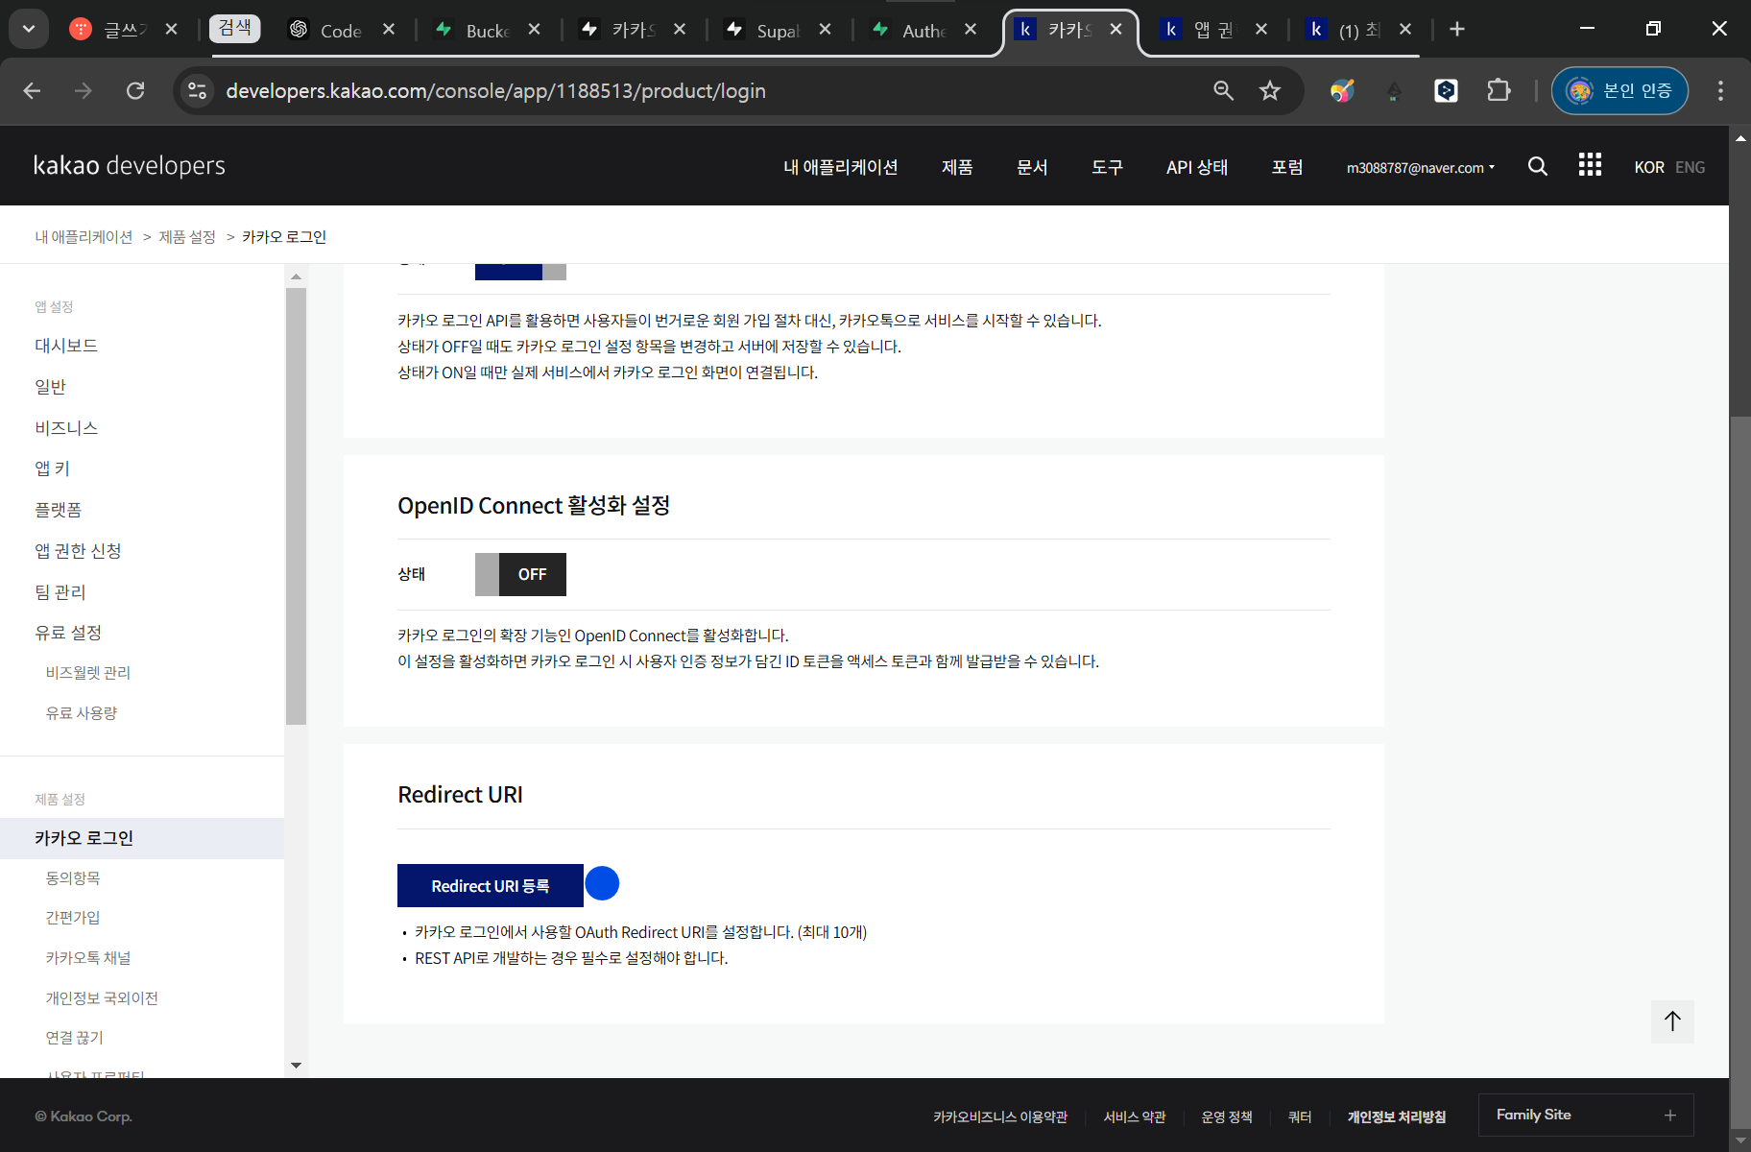The height and width of the screenshot is (1152, 1751).
Task: Open 서비스 약관 footer link
Action: (x=1135, y=1116)
